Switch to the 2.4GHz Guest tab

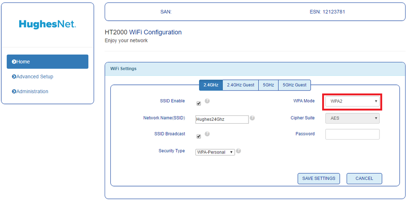[240, 85]
